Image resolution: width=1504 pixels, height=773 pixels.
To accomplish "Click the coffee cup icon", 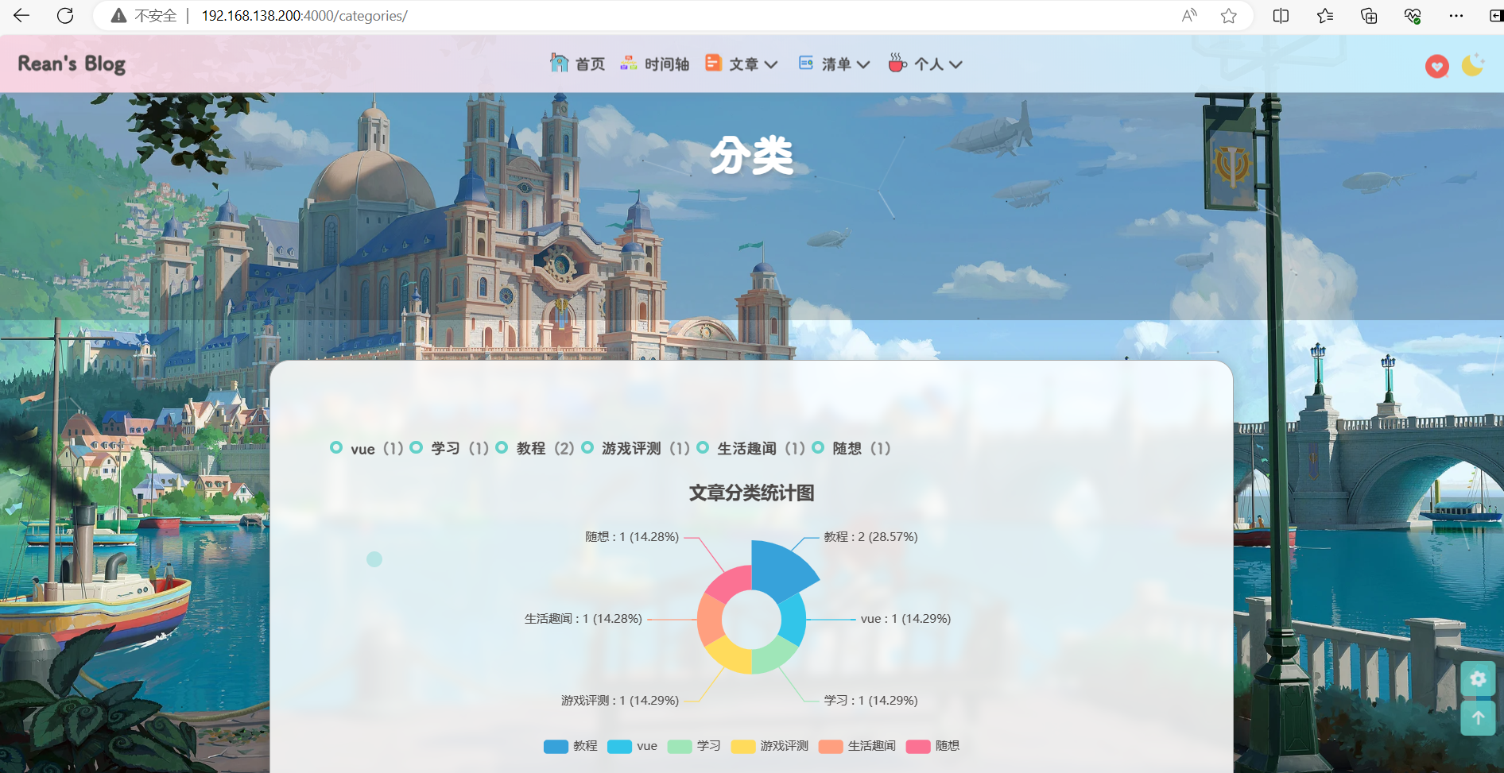I will tap(897, 63).
